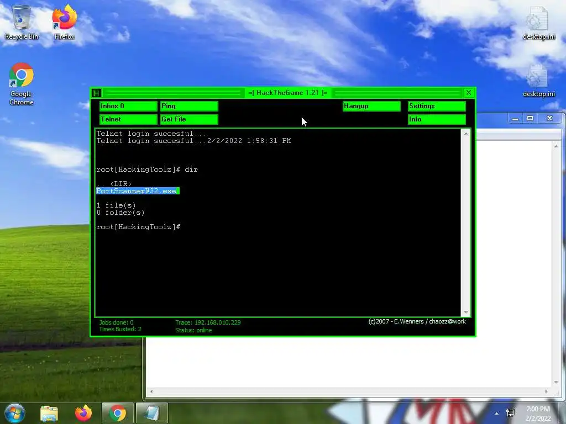Viewport: 566px width, 424px height.
Task: Select the Google Chrome desktop shortcut
Action: click(x=22, y=84)
